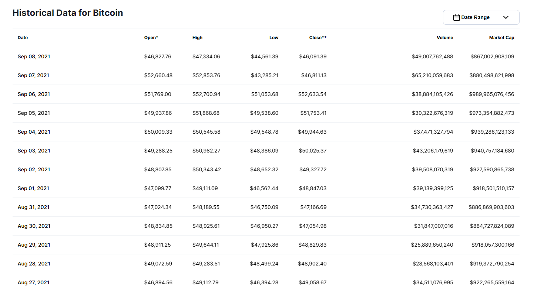Click the low price $51,053.68
Image resolution: width=534 pixels, height=295 pixels.
[x=265, y=94]
